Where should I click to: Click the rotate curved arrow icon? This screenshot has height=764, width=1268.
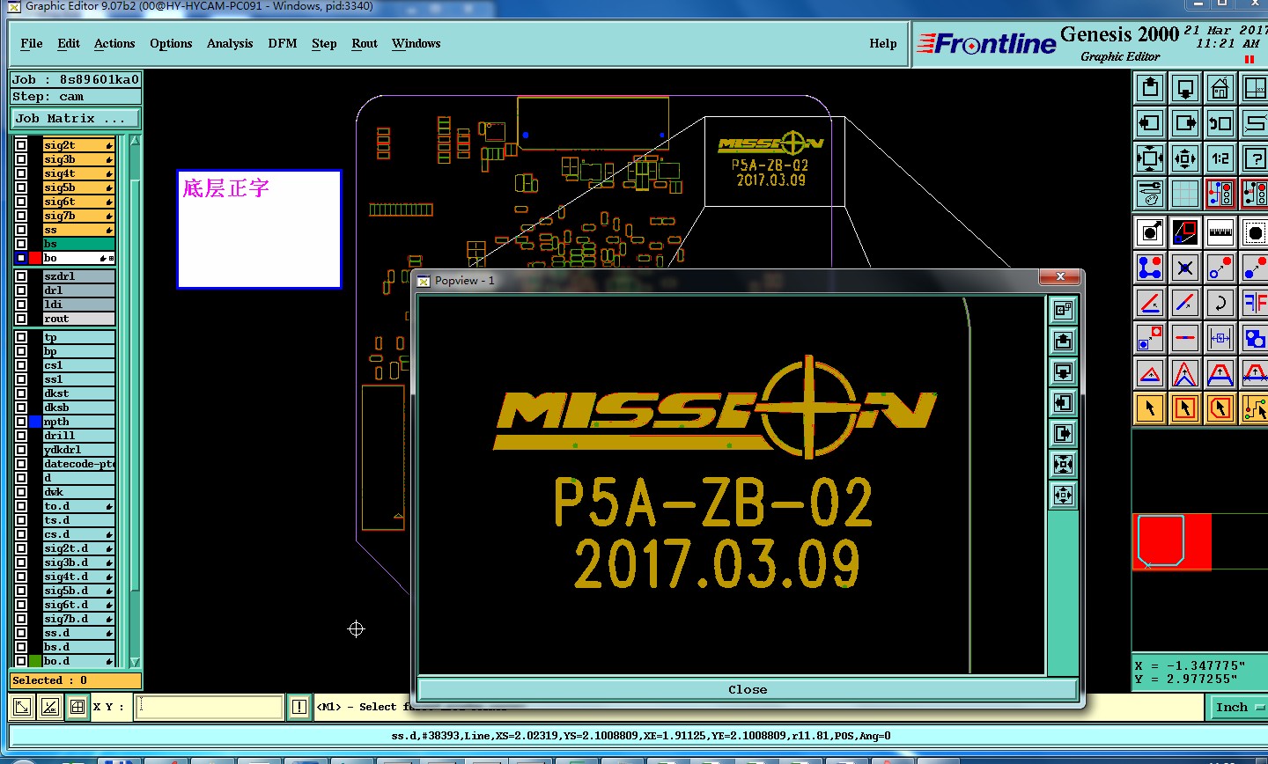[x=1220, y=303]
